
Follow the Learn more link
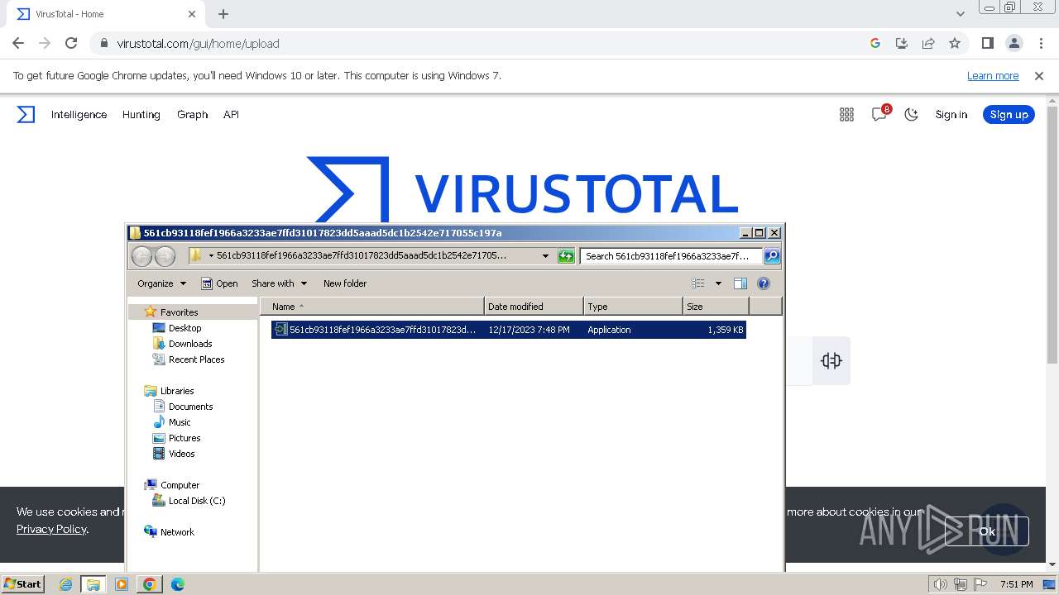pos(993,75)
